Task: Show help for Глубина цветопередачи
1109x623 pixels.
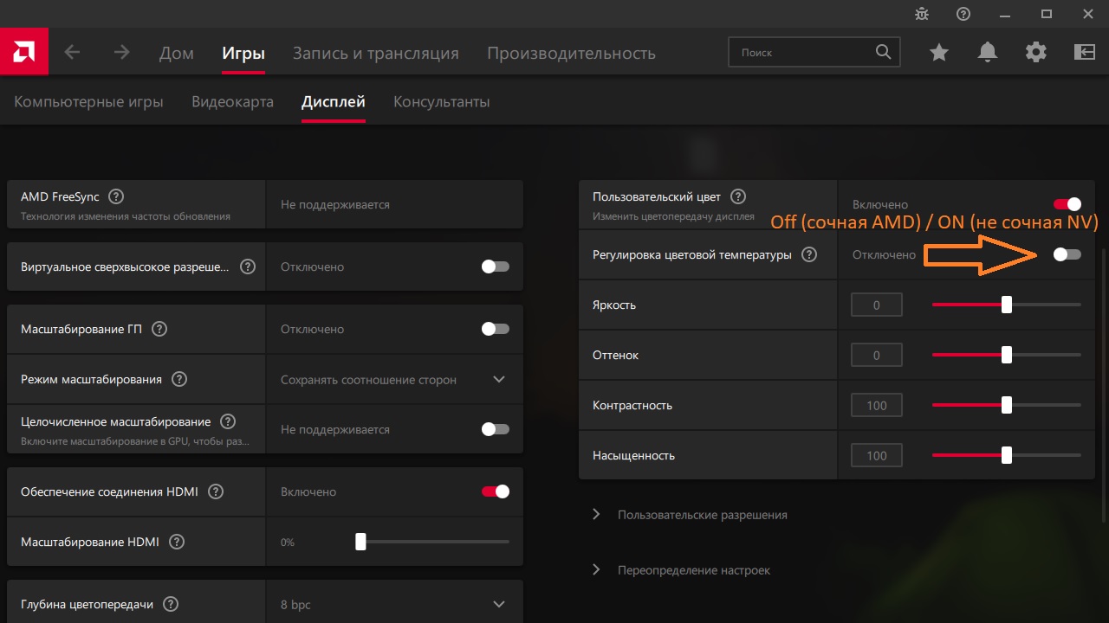Action: tap(171, 604)
